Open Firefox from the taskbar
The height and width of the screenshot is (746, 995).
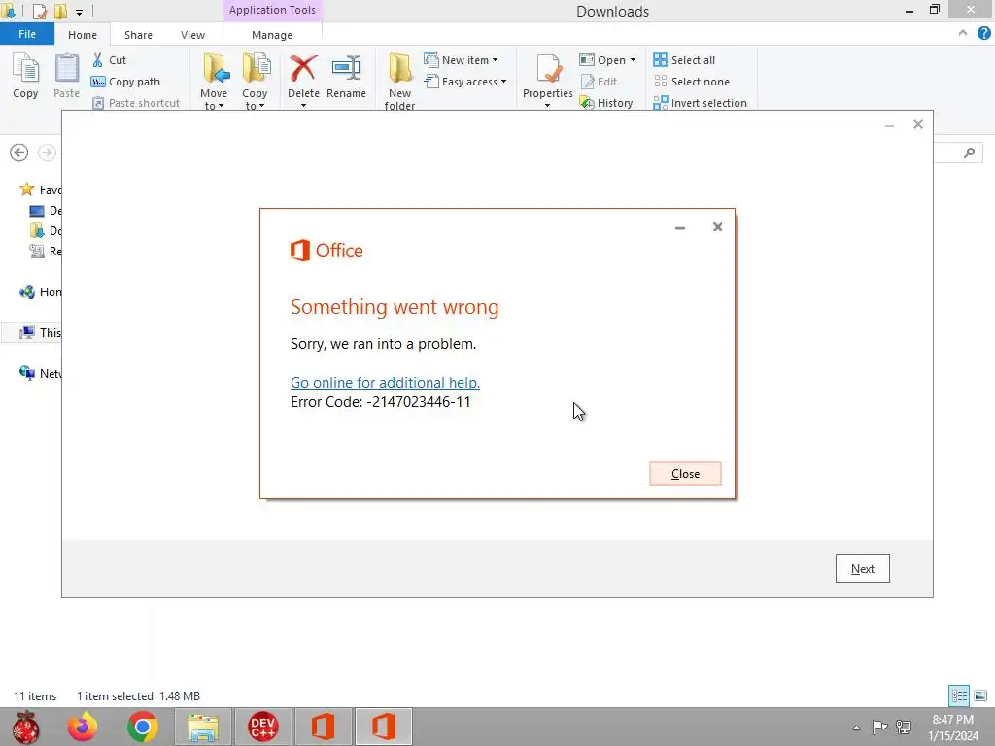[84, 727]
